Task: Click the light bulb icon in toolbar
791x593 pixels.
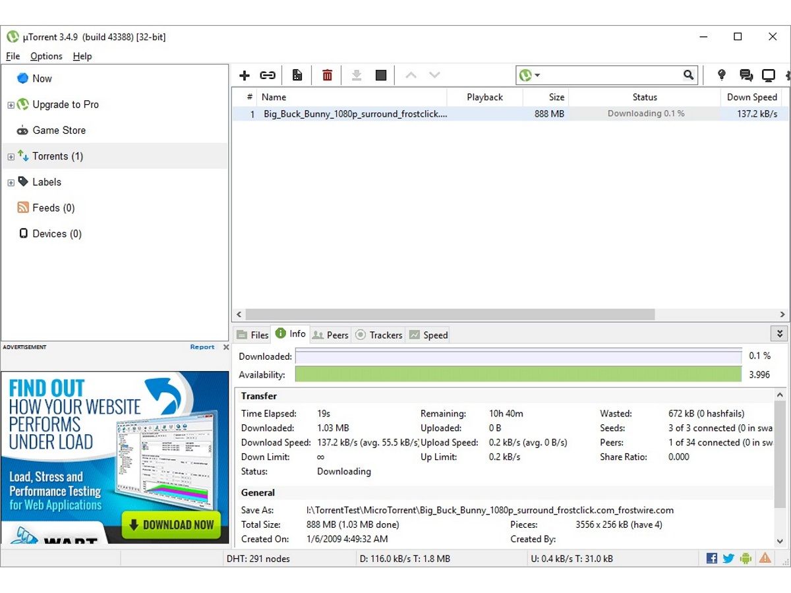Action: [x=722, y=75]
